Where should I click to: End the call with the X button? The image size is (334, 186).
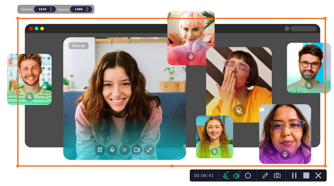tap(125, 150)
